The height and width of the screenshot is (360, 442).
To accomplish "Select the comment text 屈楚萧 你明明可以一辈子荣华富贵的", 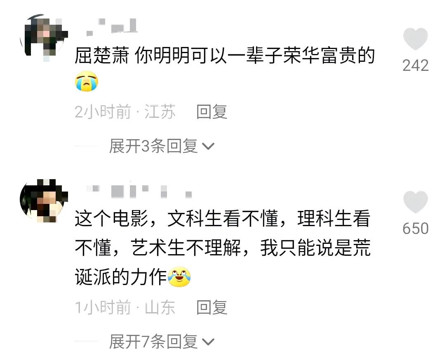I will [x=225, y=55].
